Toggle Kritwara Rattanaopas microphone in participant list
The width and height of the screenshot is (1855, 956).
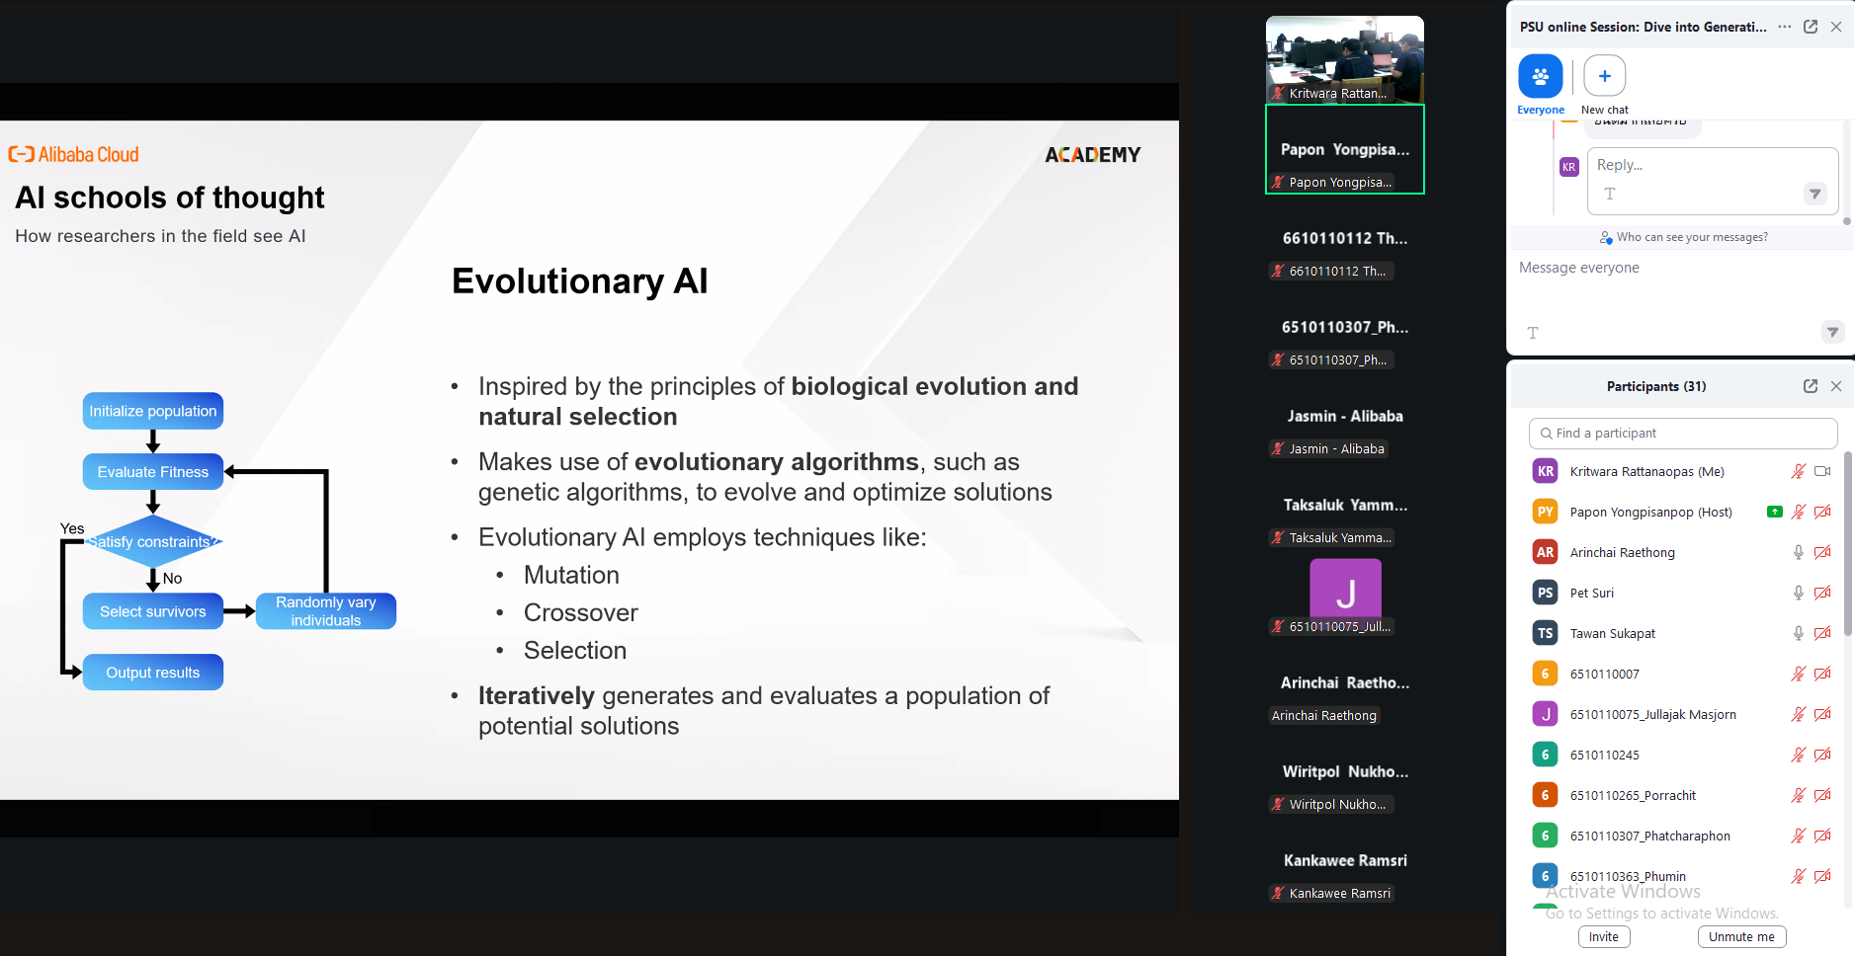pyautogui.click(x=1799, y=472)
